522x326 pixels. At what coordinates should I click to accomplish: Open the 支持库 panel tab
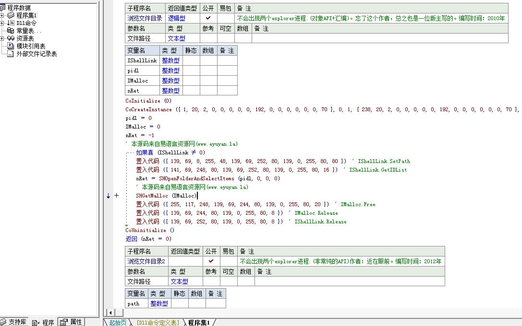coord(13,322)
